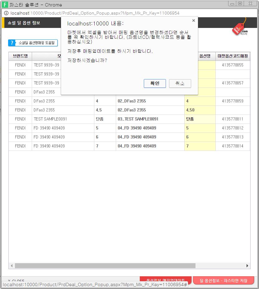Click the 브랜드명 column header
Screen dimensions: 259x289
pos(20,56)
